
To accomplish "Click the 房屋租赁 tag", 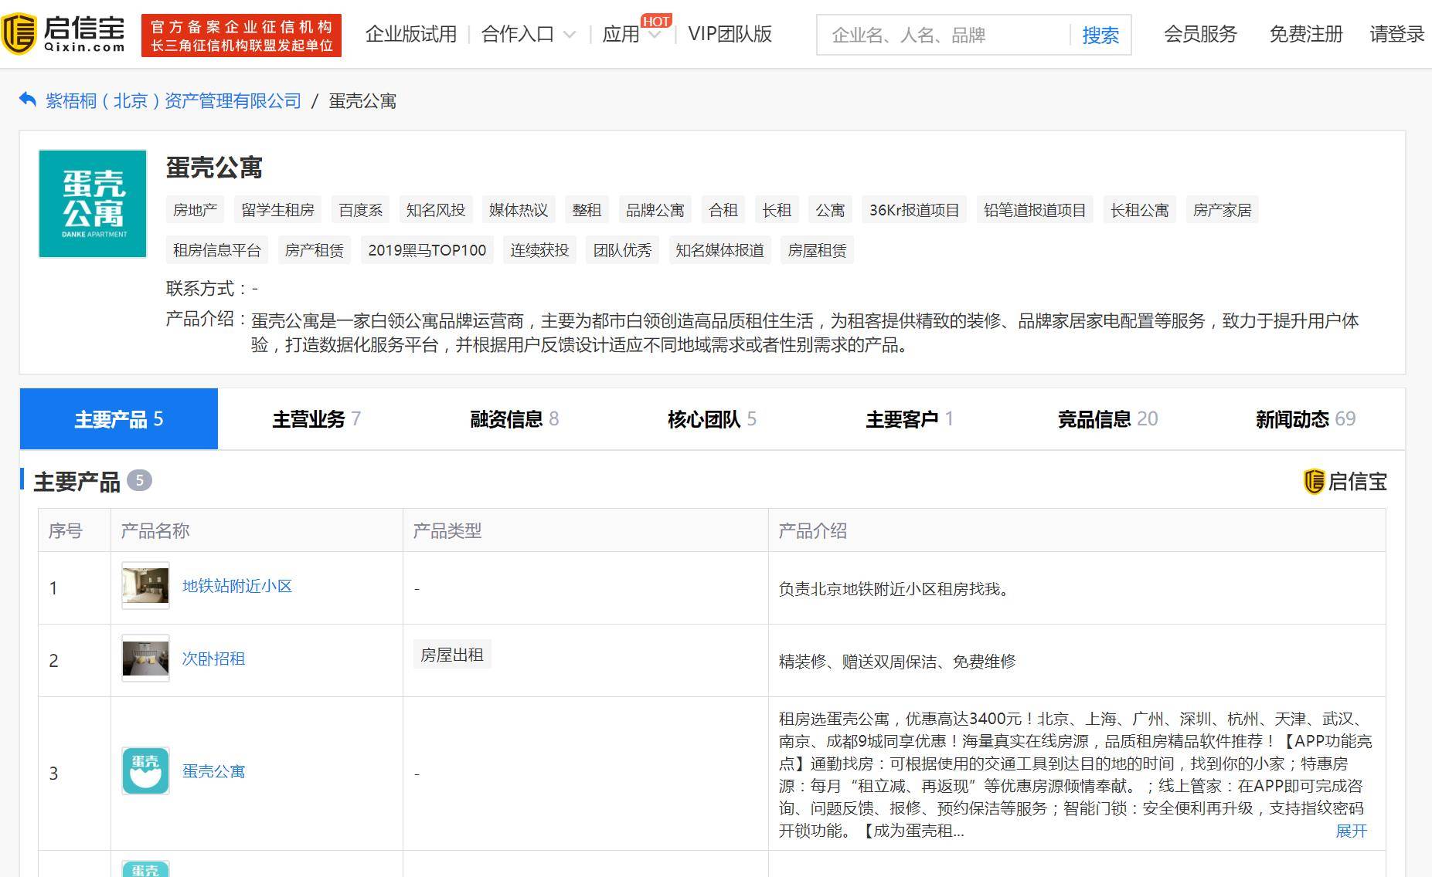I will 817,250.
